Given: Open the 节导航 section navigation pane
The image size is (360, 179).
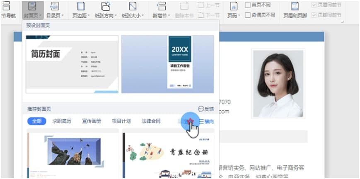Looking at the screenshot, I should pyautogui.click(x=8, y=10).
